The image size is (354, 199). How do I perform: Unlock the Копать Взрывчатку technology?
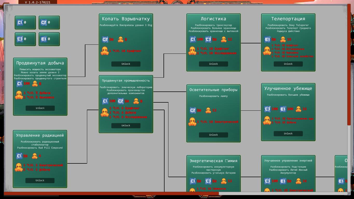point(126,64)
